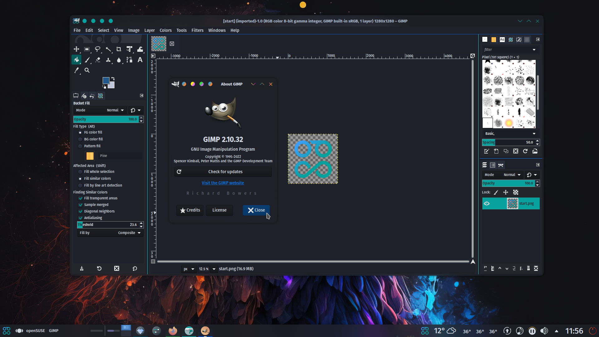Lock layer position and size
This screenshot has width=599, height=337.
pos(506,193)
